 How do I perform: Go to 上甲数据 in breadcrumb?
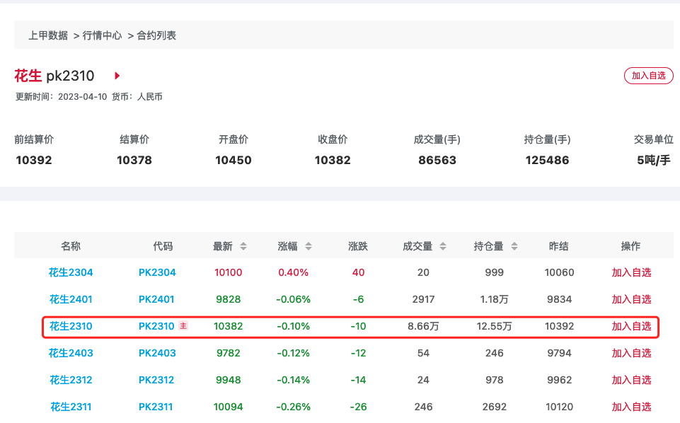click(x=48, y=35)
